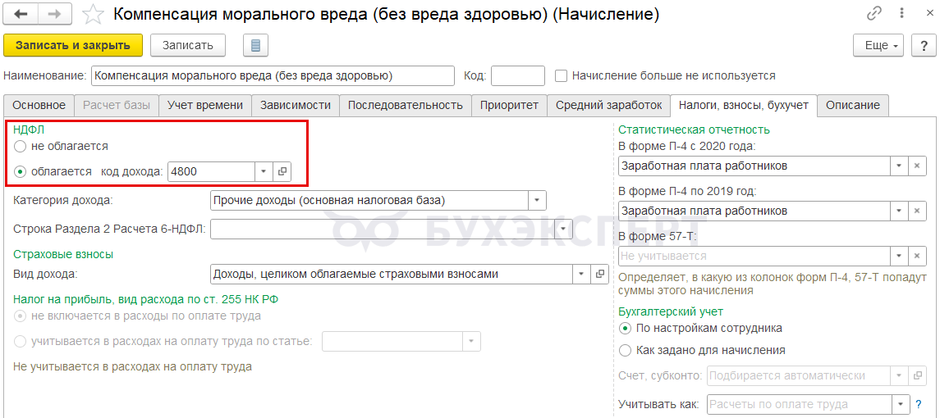Clear the В форме 57-Т field
Screen dimensions: 940x418
point(917,256)
